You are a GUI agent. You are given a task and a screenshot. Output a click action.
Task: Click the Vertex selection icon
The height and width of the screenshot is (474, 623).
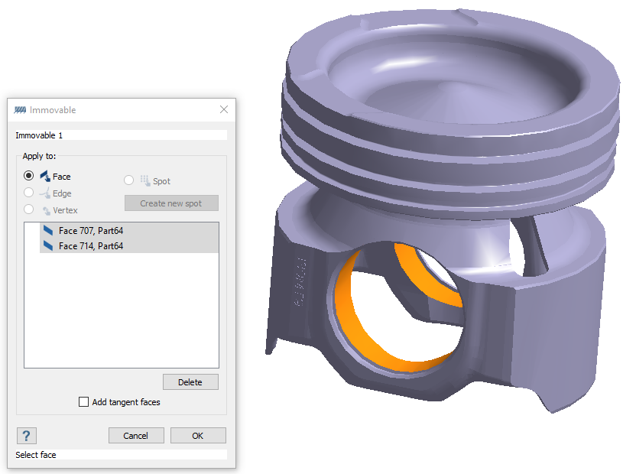coord(46,210)
